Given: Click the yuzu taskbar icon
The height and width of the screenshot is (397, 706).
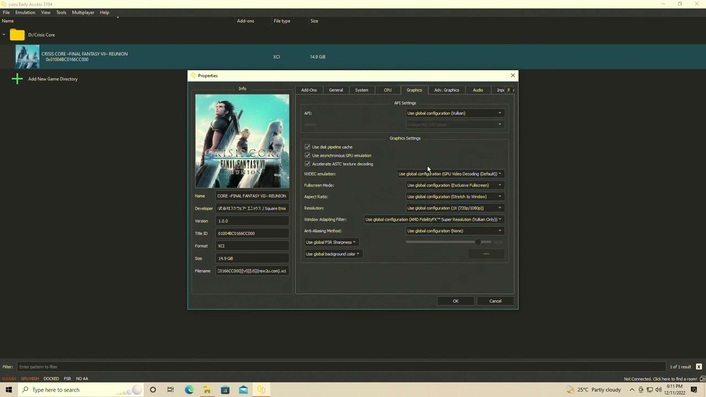Looking at the screenshot, I should (x=261, y=390).
